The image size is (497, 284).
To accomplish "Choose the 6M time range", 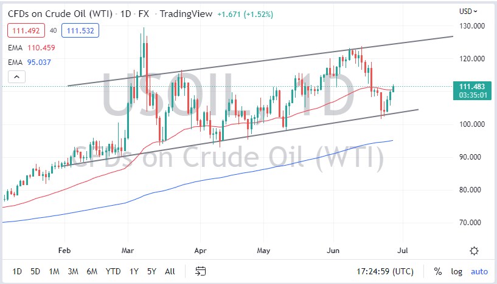I will click(92, 271).
